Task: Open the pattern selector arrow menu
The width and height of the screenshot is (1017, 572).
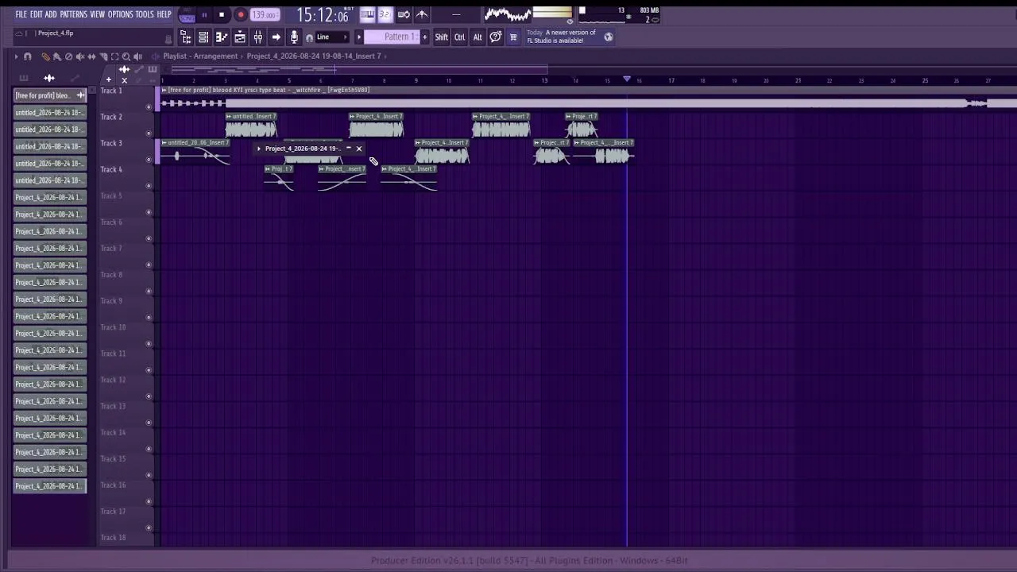Action: 358,37
